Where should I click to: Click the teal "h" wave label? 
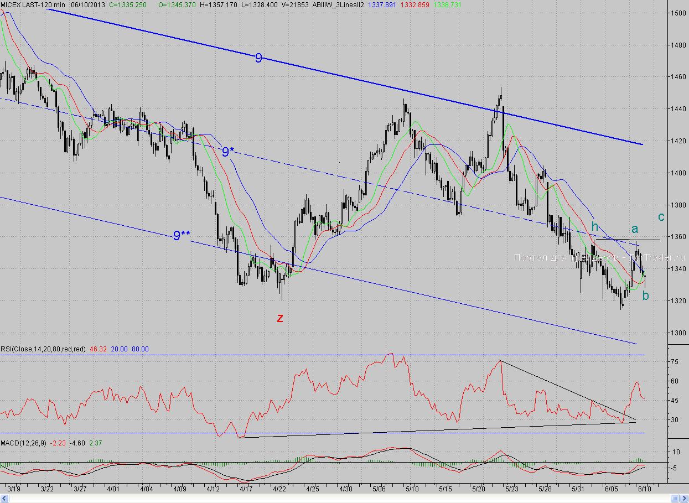tap(594, 226)
